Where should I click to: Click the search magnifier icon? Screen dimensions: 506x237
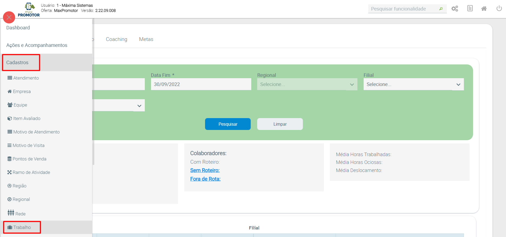pos(441,9)
